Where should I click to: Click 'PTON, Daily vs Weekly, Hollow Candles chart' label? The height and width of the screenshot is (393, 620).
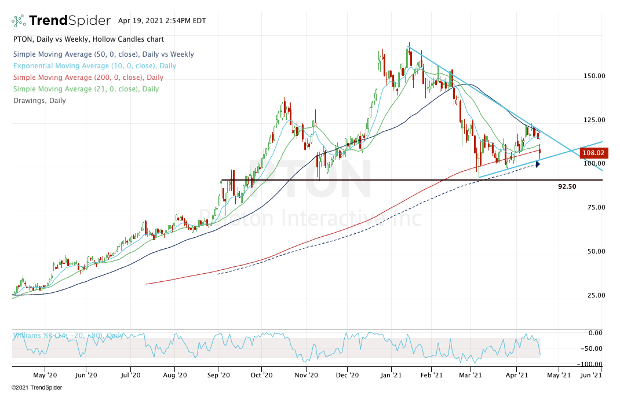coord(89,39)
